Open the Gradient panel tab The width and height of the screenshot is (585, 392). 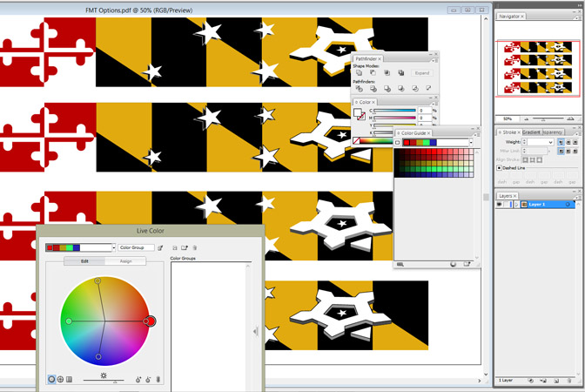point(532,132)
